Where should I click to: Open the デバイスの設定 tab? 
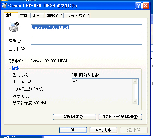point(77,15)
